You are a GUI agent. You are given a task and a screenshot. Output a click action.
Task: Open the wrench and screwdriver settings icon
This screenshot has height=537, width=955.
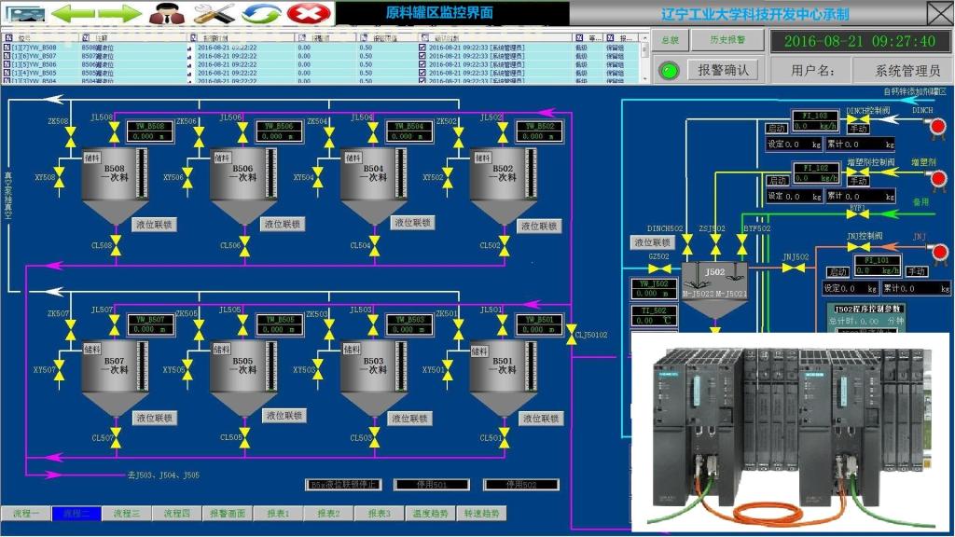coord(215,13)
